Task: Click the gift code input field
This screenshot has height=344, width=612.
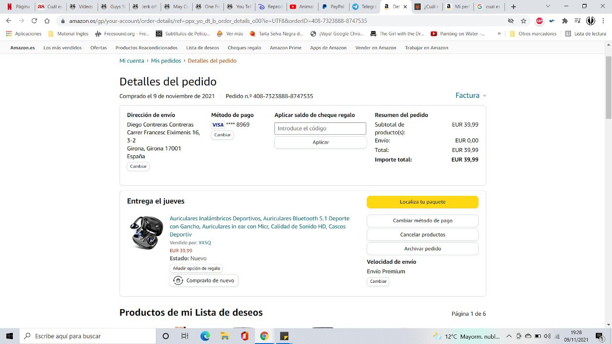Action: pos(320,129)
